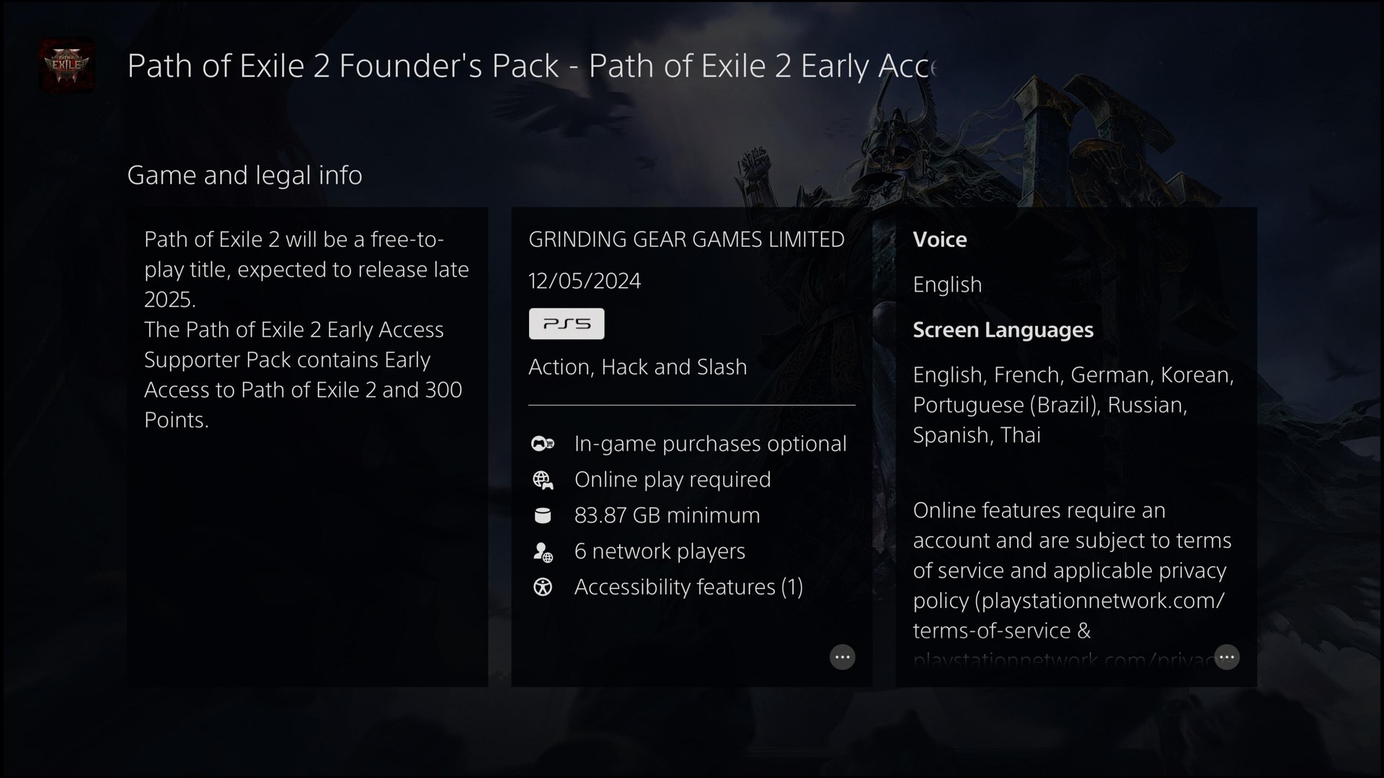Click the 83.87 GB minimum text

coord(667,516)
